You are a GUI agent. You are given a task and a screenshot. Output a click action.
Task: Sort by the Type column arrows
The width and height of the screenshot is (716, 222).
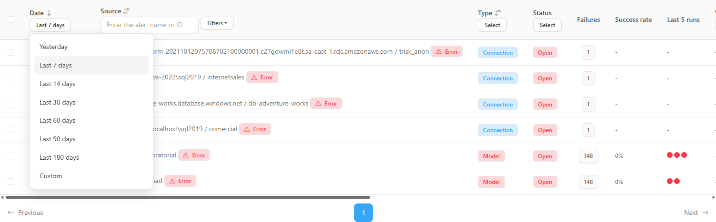click(498, 13)
